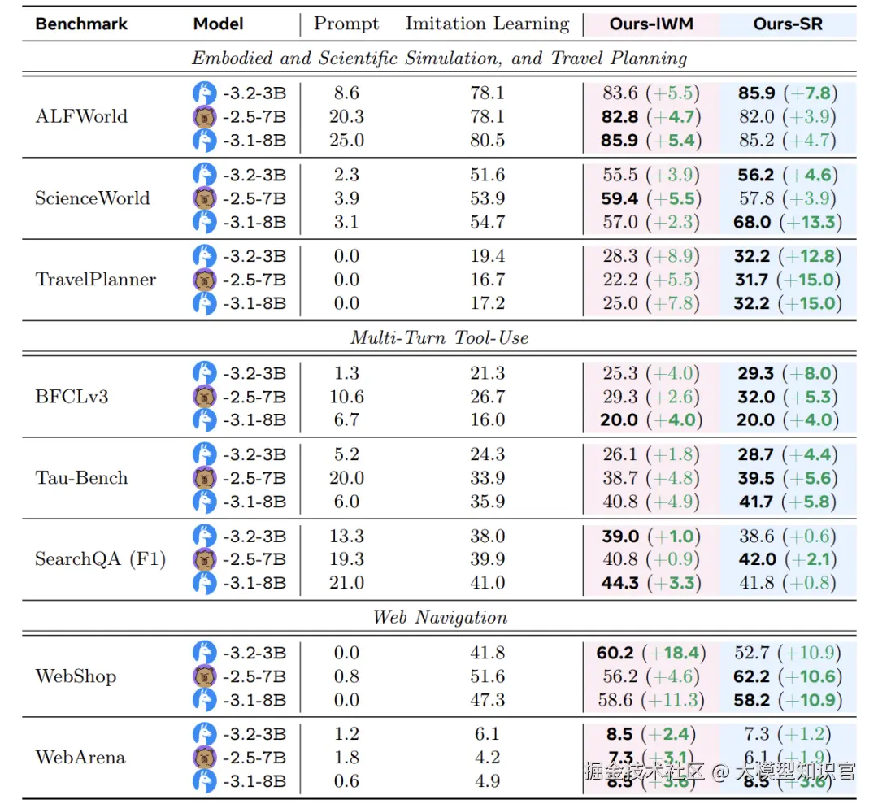Click the "42.0 (+2.1)" SearchQA cell
Viewport: 878px width, 804px height.
click(x=788, y=559)
